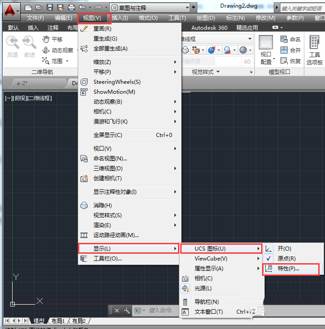Viewport: 325px width, 329px height.
Task: Click the 模型 (Model) tab
Action: [39, 321]
